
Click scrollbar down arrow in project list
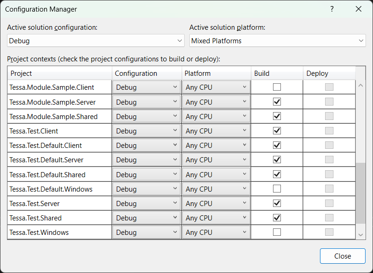361,235
